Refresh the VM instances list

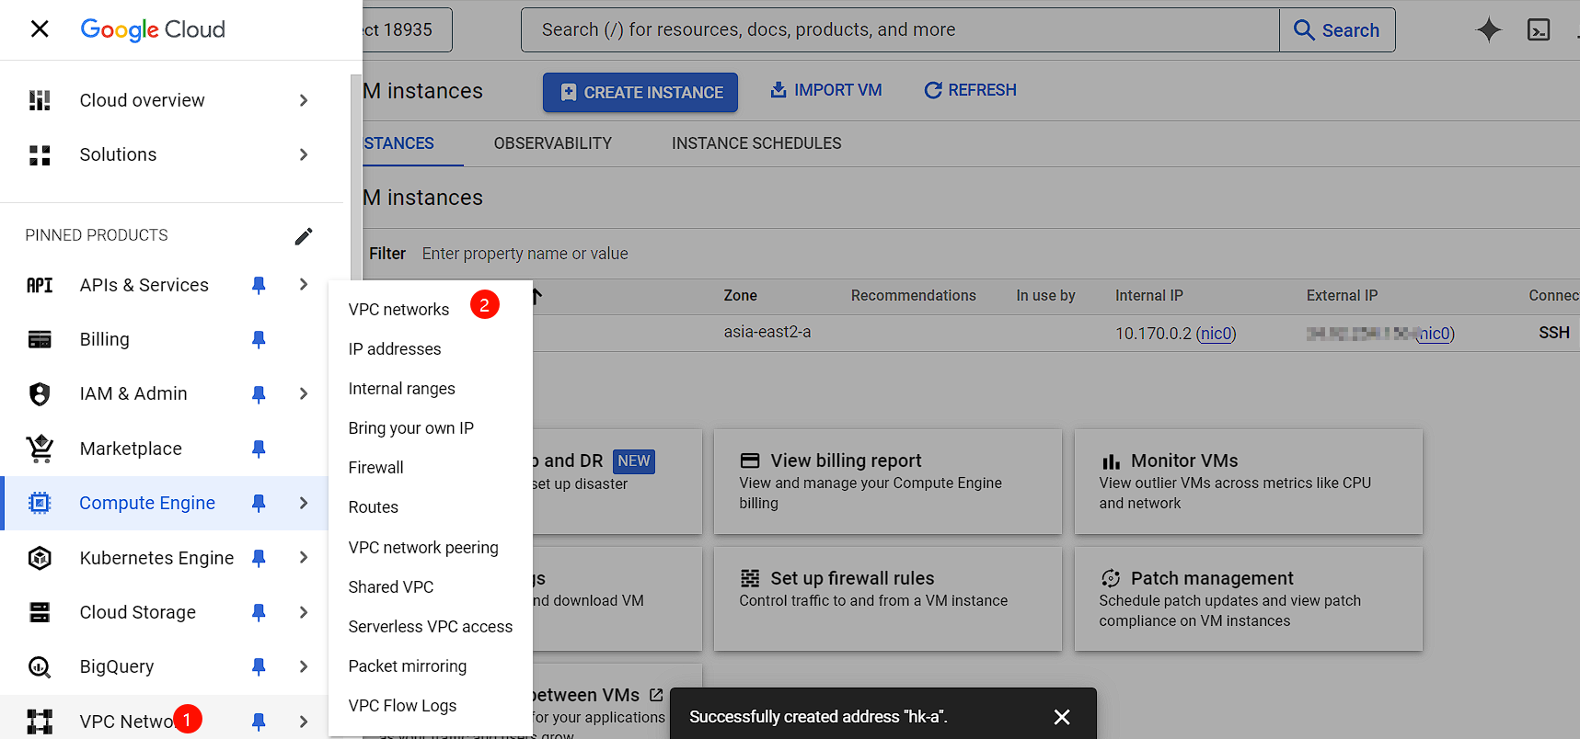tap(970, 90)
